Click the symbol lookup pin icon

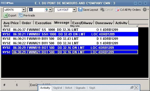tap(47, 10)
